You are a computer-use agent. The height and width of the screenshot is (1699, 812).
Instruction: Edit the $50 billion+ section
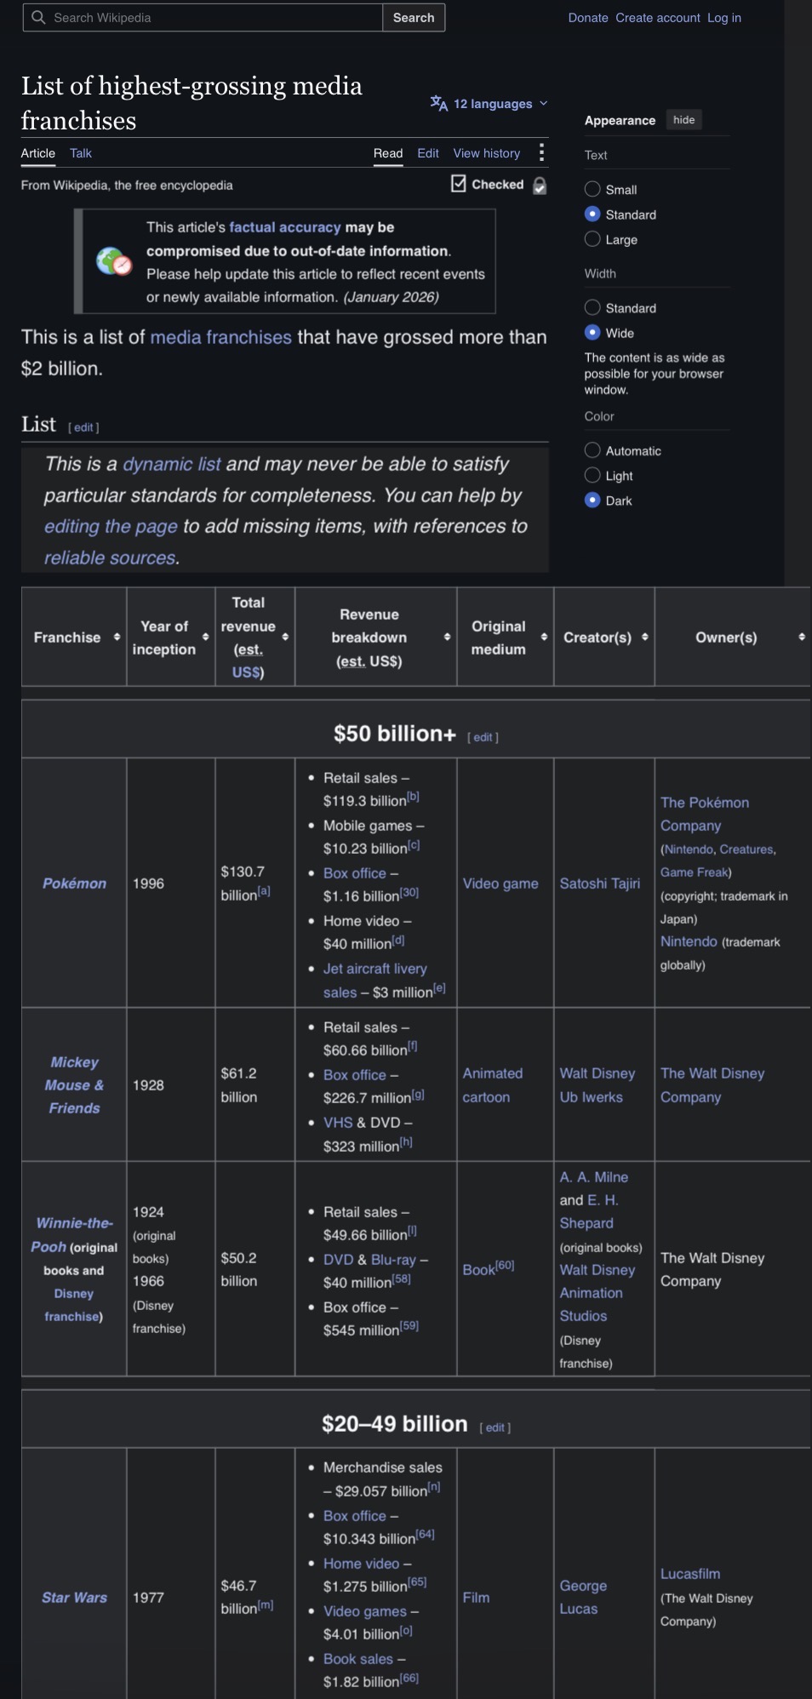point(483,737)
